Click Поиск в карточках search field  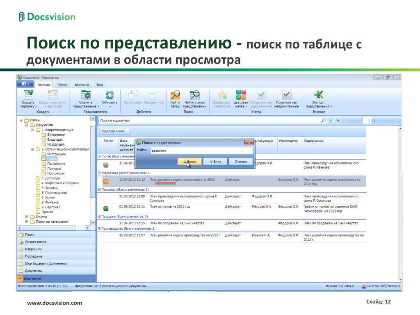[209, 121]
